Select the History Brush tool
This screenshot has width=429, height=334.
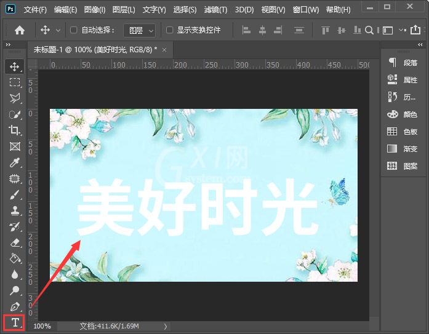(x=15, y=227)
